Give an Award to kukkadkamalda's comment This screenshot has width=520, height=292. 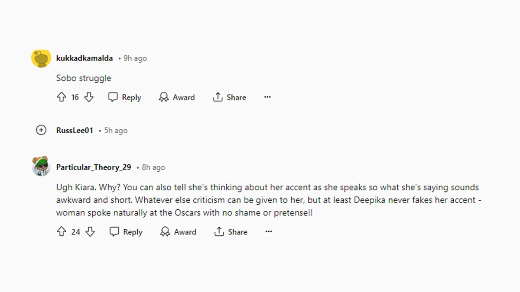177,97
